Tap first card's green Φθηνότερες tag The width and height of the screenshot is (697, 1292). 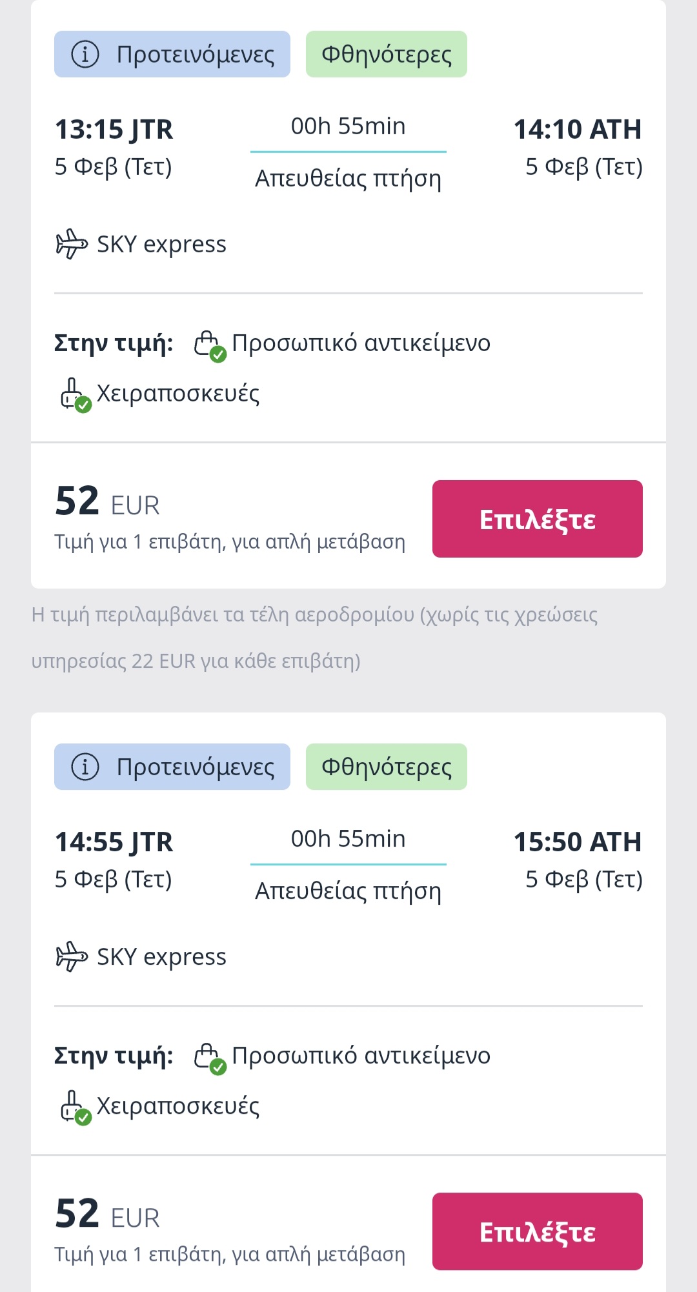click(x=386, y=54)
